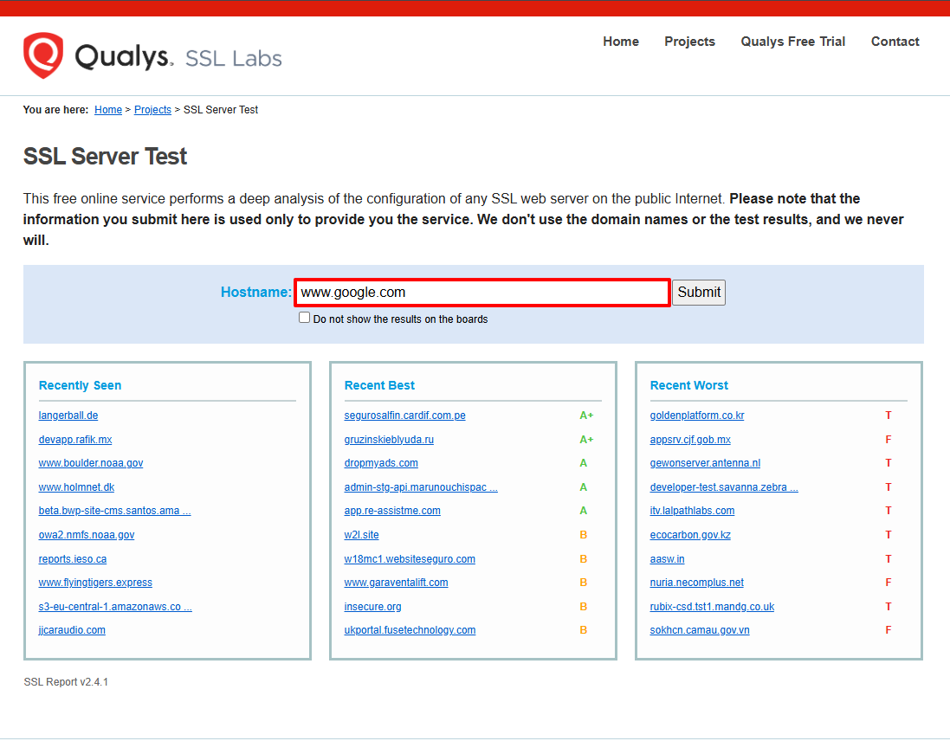Open the Projects navigation menu item
Screen dimensions: 950x741
(x=689, y=42)
